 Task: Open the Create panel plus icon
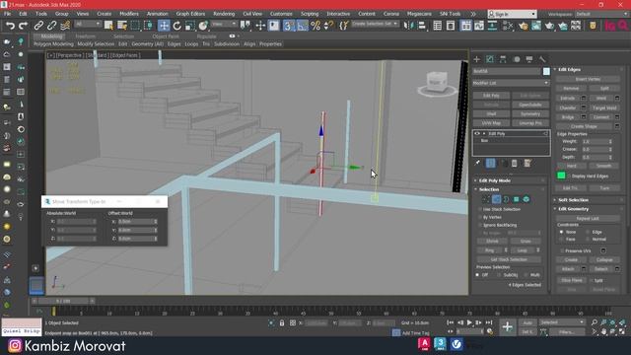tap(477, 59)
